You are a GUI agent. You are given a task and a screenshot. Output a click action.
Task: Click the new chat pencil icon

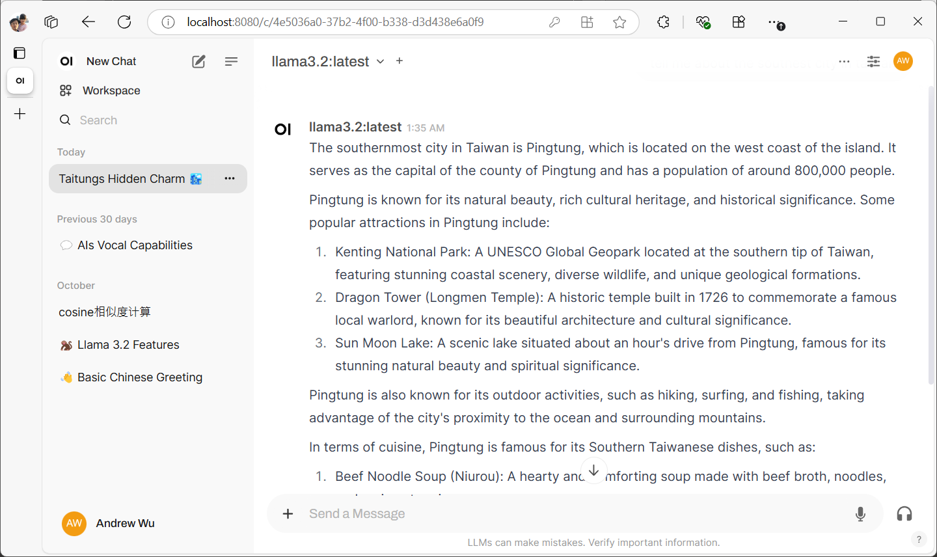(x=198, y=61)
